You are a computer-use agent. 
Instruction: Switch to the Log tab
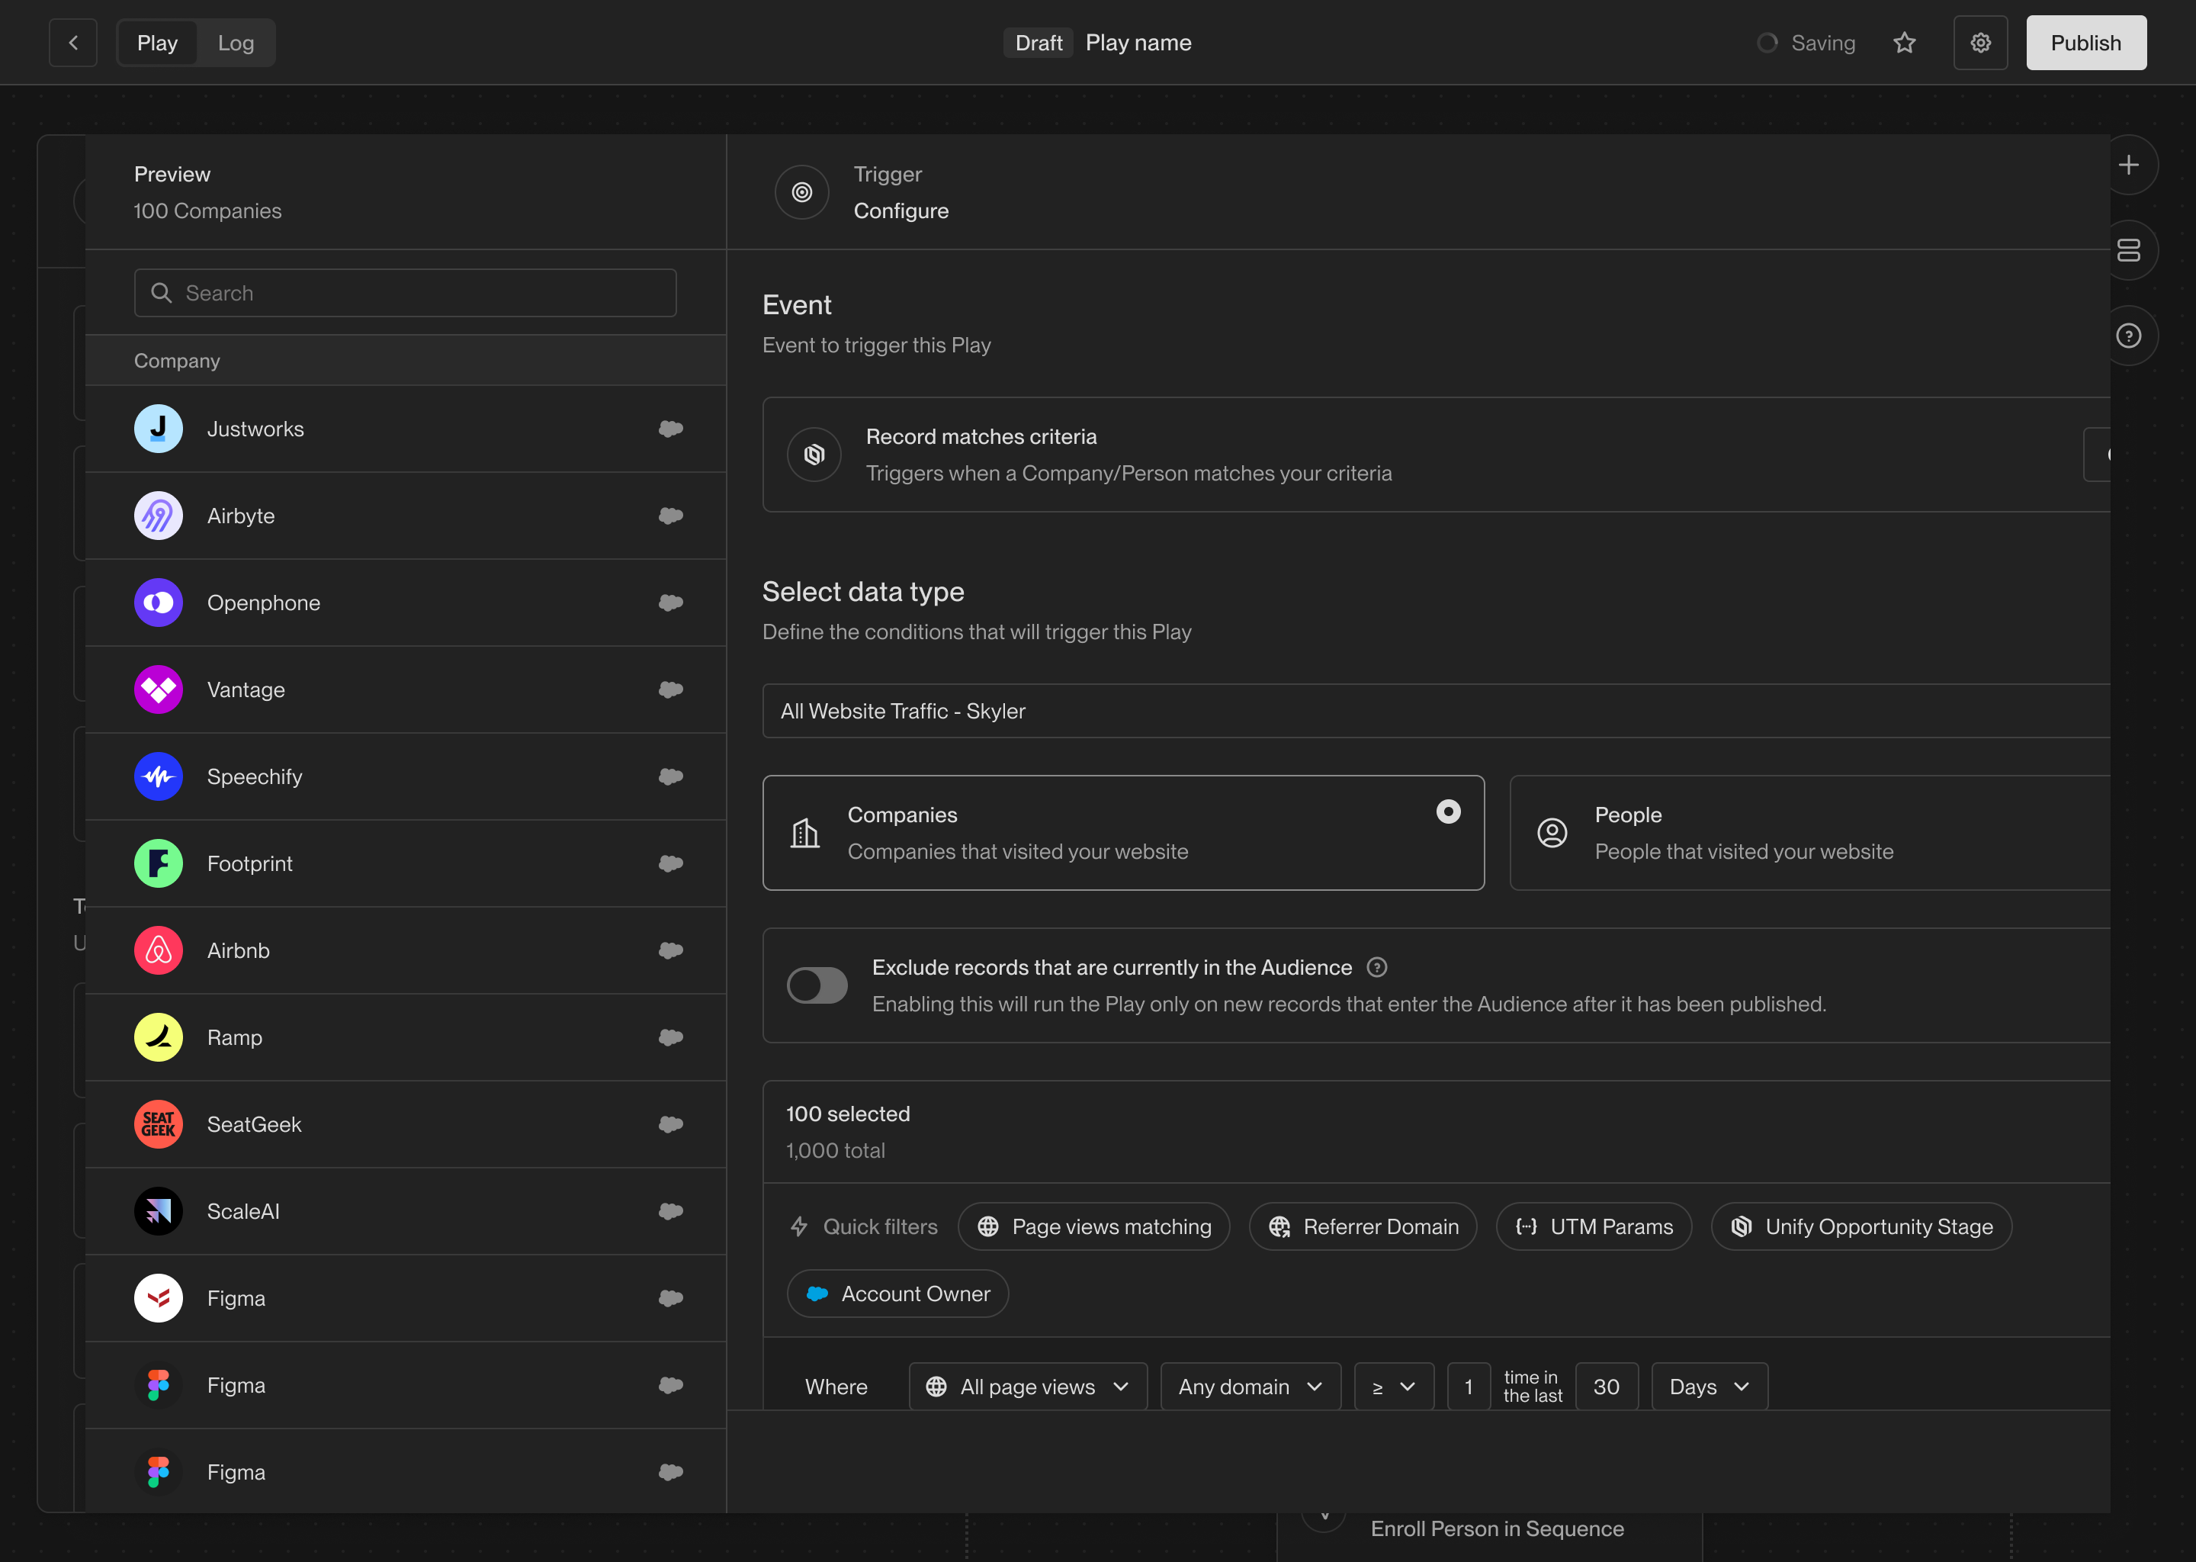coord(236,42)
